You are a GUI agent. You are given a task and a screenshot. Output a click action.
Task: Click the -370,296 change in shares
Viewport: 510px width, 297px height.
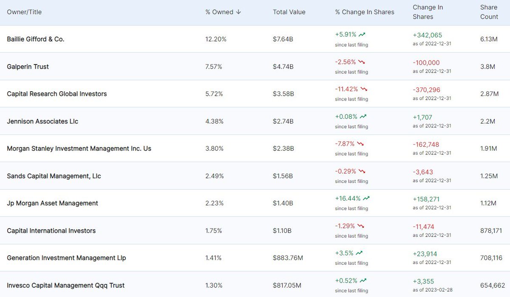(427, 90)
